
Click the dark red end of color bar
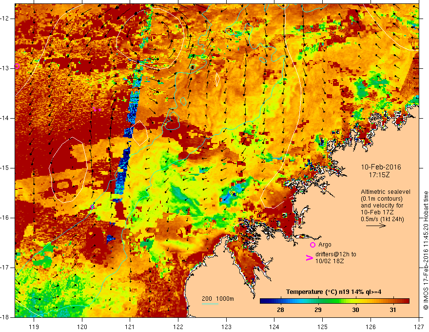pyautogui.click(x=406, y=301)
